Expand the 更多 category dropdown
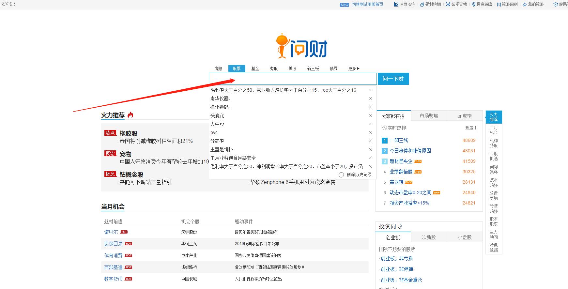 354,68
